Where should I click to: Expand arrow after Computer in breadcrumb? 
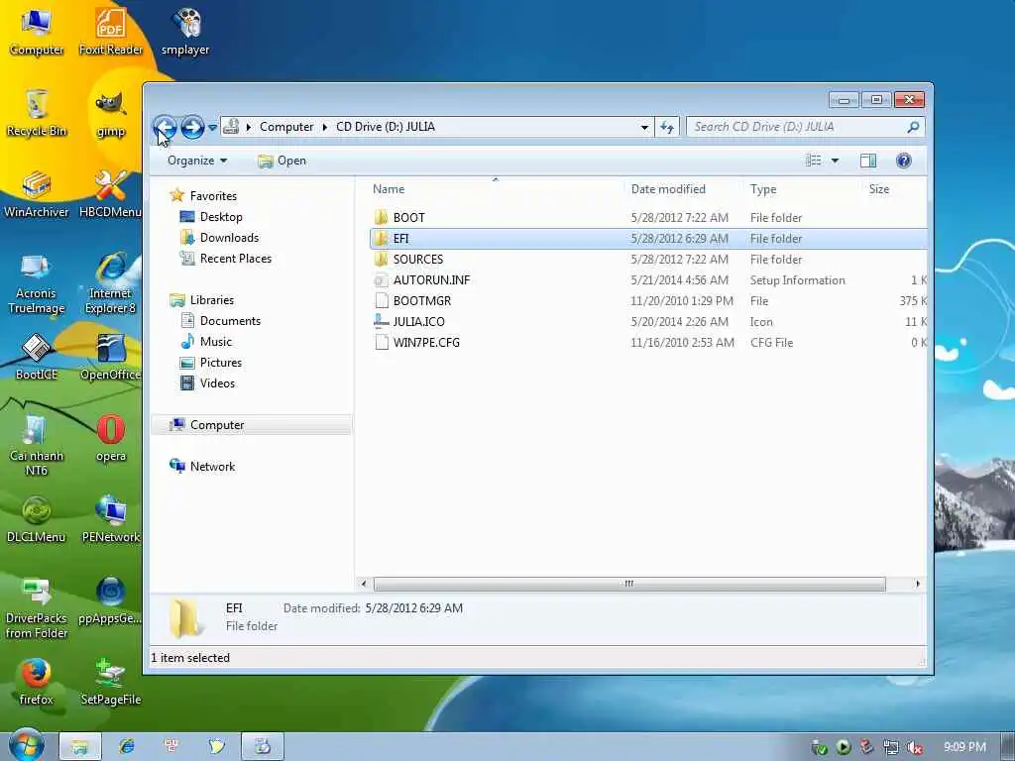(325, 127)
